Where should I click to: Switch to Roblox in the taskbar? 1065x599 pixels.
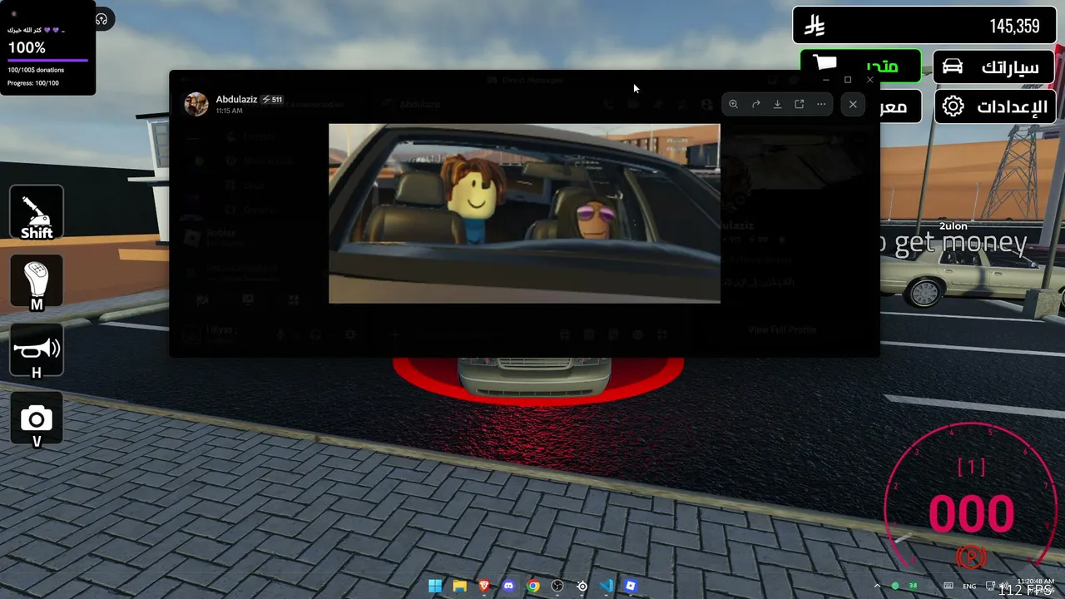(631, 586)
